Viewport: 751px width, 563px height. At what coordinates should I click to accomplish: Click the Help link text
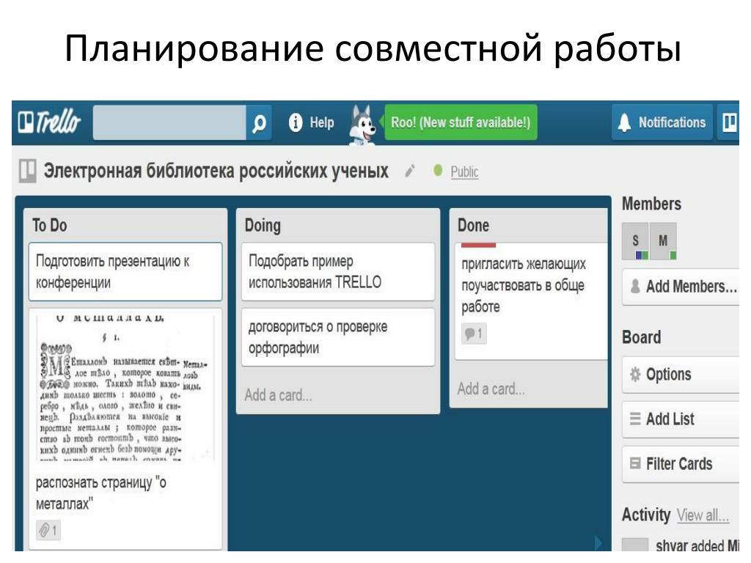click(322, 122)
